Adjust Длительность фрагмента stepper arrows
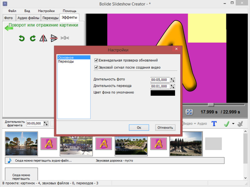This screenshot has width=250, height=187. pyautogui.click(x=46, y=123)
